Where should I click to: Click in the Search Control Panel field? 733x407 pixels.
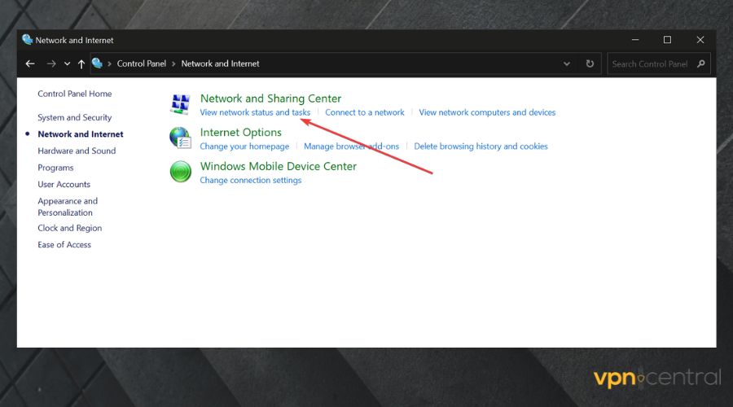[650, 63]
